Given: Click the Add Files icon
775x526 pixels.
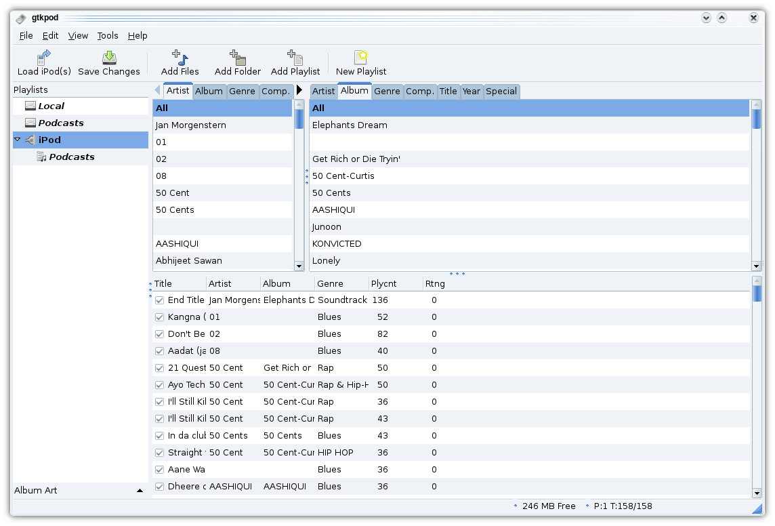Looking at the screenshot, I should [180, 58].
